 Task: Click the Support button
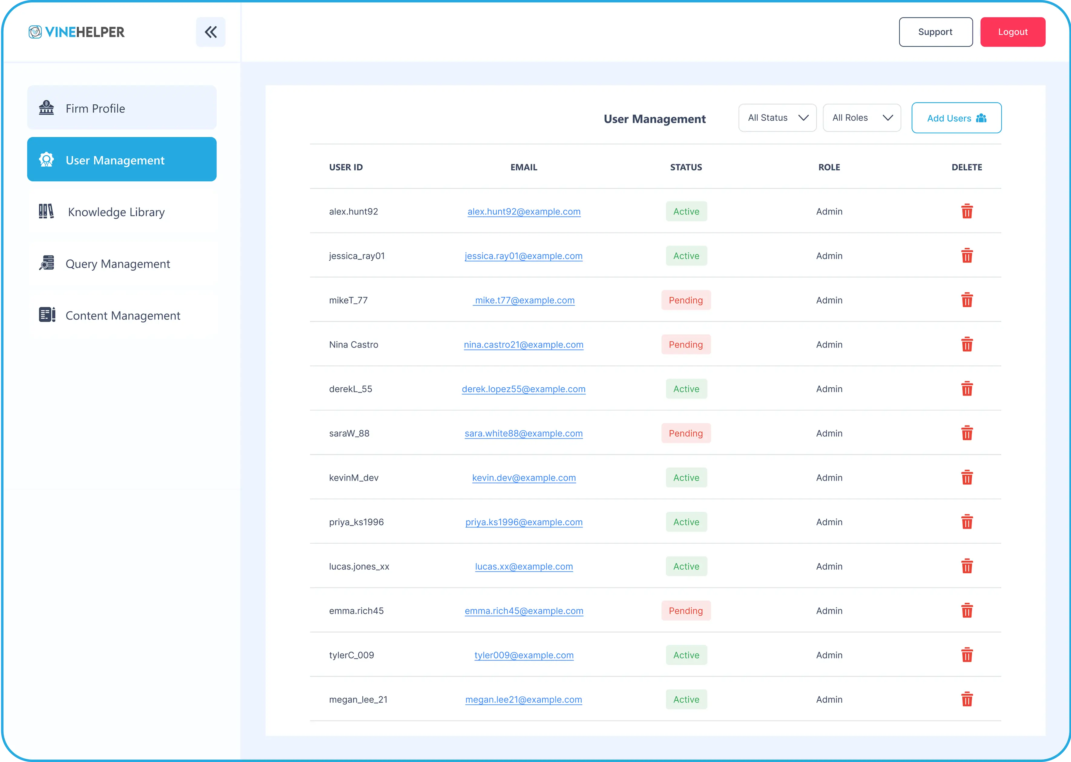(x=936, y=32)
